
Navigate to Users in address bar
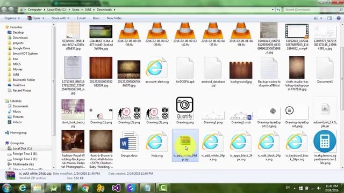(75, 10)
